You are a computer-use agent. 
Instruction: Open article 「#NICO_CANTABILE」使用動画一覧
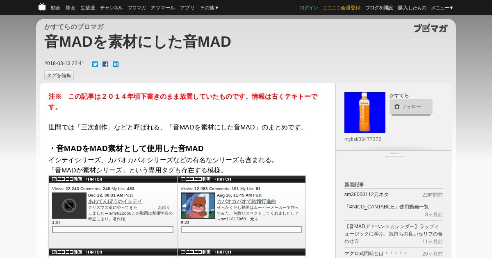tap(387, 207)
